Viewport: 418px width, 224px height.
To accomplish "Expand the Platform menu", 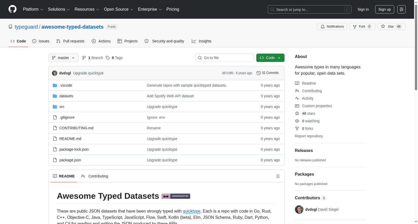I will (x=33, y=9).
